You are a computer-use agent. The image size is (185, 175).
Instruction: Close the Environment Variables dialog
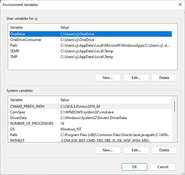pyautogui.click(x=180, y=4)
